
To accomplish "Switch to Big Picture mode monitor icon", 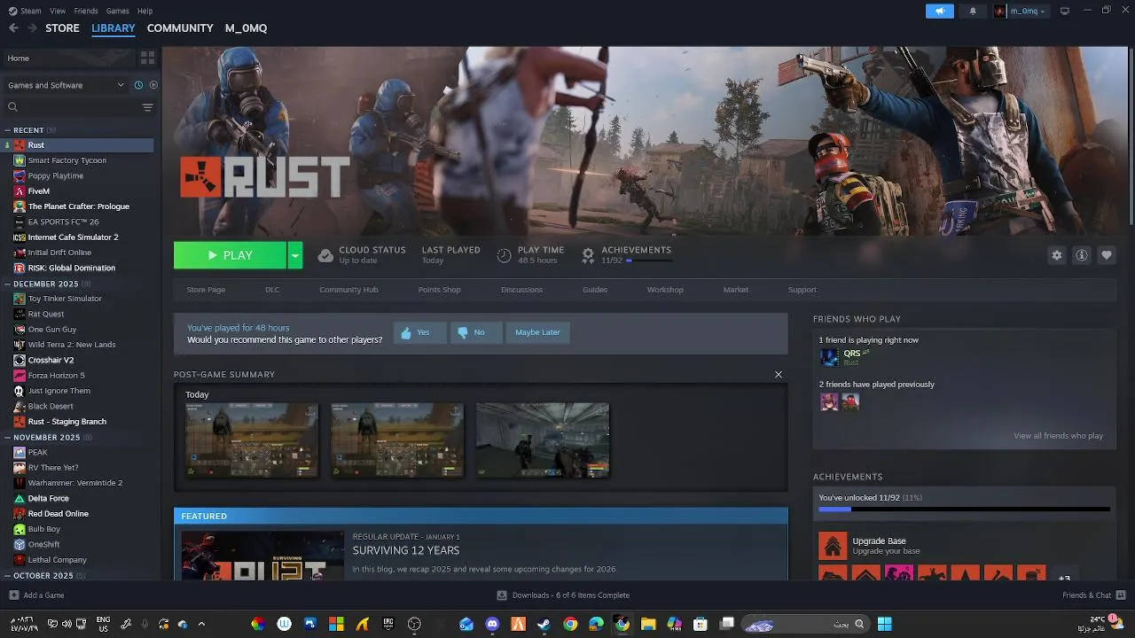I will coord(1065,11).
